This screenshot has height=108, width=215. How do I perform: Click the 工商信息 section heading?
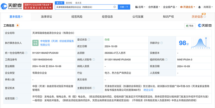9,25
